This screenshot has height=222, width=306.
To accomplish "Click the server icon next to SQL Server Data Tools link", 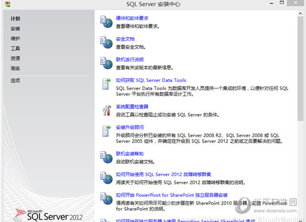I will [107, 84].
